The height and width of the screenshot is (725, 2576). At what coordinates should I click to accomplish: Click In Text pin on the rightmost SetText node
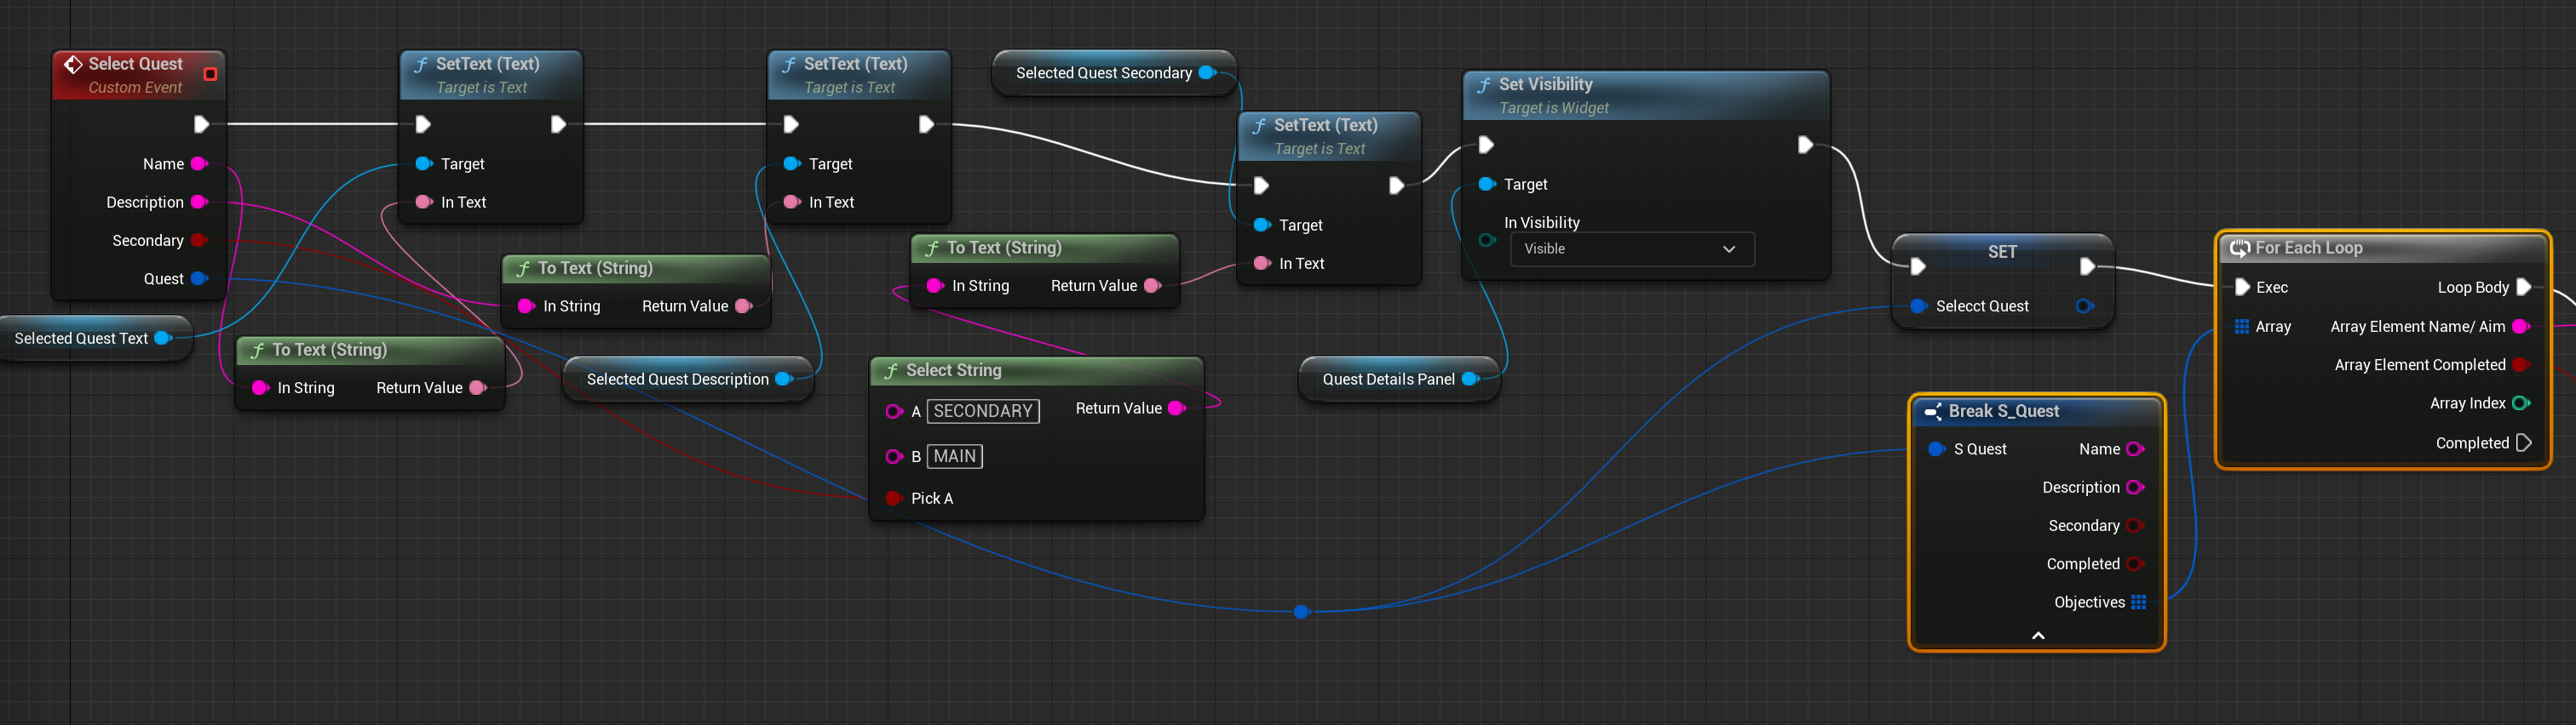coord(1262,264)
